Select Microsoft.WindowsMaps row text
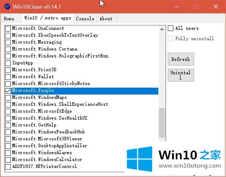 39,98
